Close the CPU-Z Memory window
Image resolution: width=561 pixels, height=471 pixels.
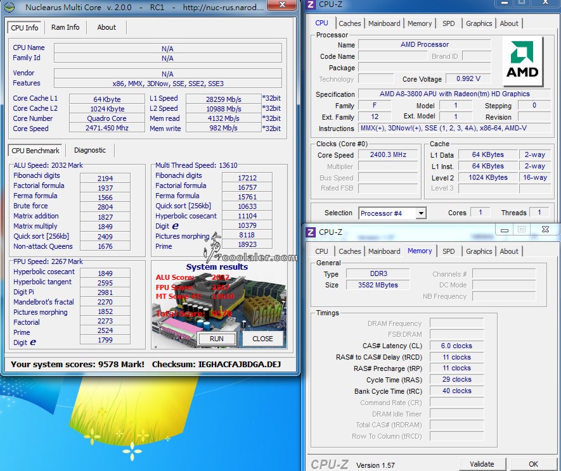pyautogui.click(x=545, y=229)
